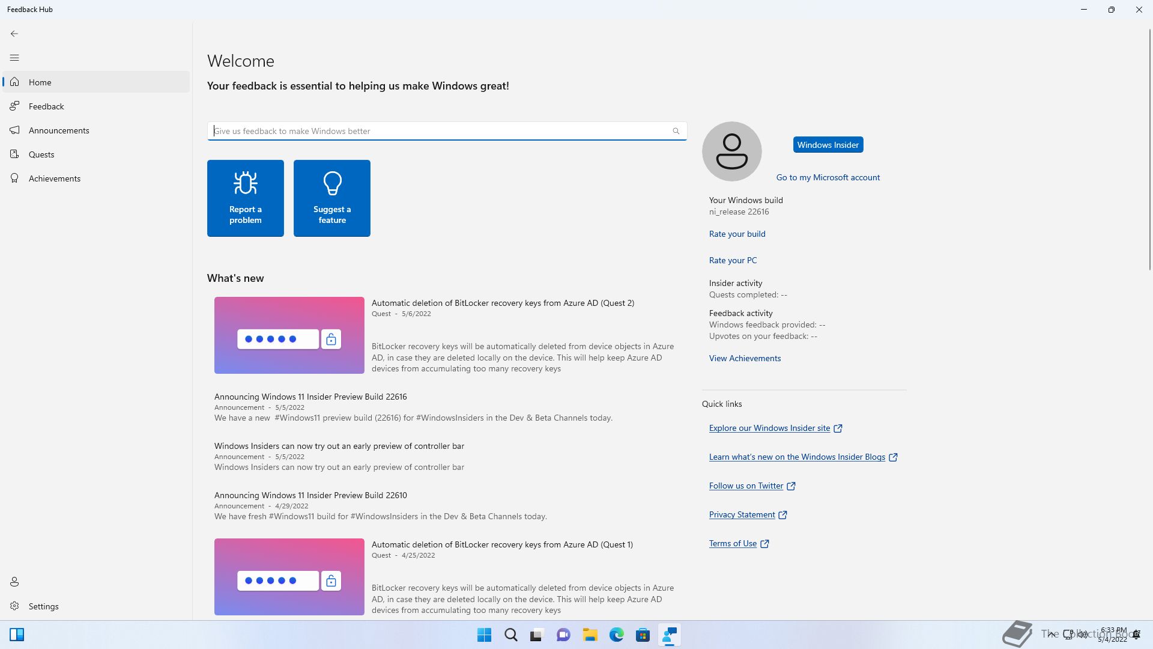This screenshot has height=649, width=1153.
Task: Open the View Achievements link
Action: pos(745,358)
